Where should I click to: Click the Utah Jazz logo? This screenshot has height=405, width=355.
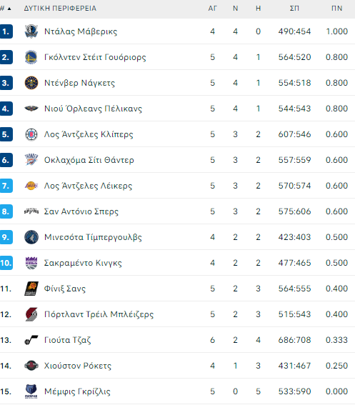(x=31, y=340)
